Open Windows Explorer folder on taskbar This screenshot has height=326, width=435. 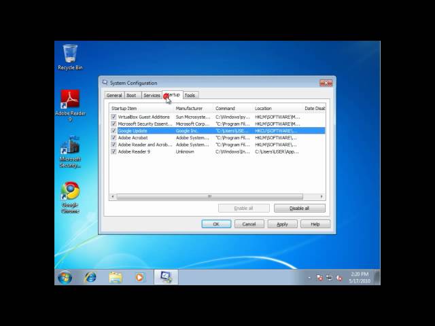click(115, 277)
